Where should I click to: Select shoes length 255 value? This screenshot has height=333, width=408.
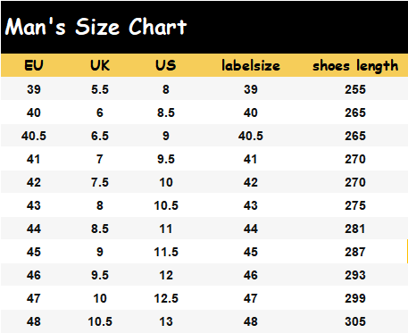click(x=355, y=89)
